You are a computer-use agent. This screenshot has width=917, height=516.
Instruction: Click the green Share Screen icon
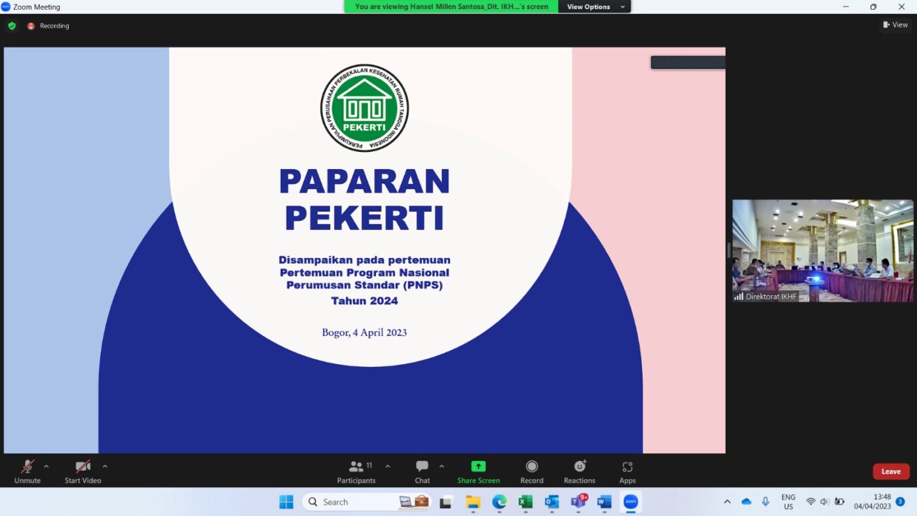point(478,466)
